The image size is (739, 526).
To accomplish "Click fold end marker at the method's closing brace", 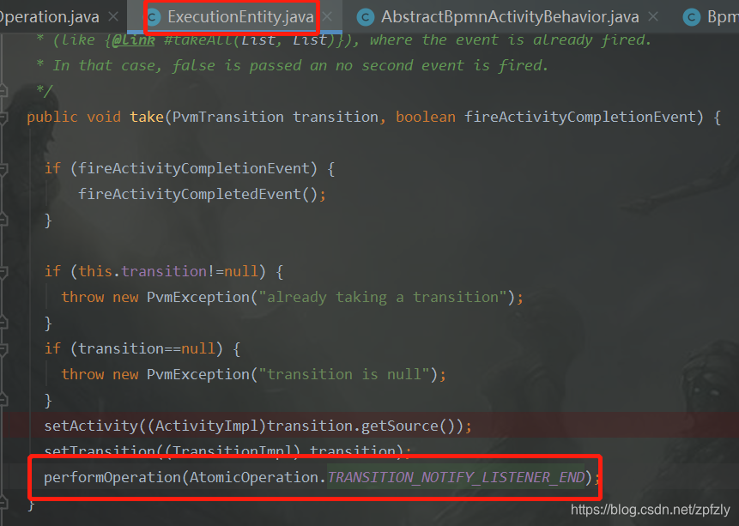I will coord(3,503).
